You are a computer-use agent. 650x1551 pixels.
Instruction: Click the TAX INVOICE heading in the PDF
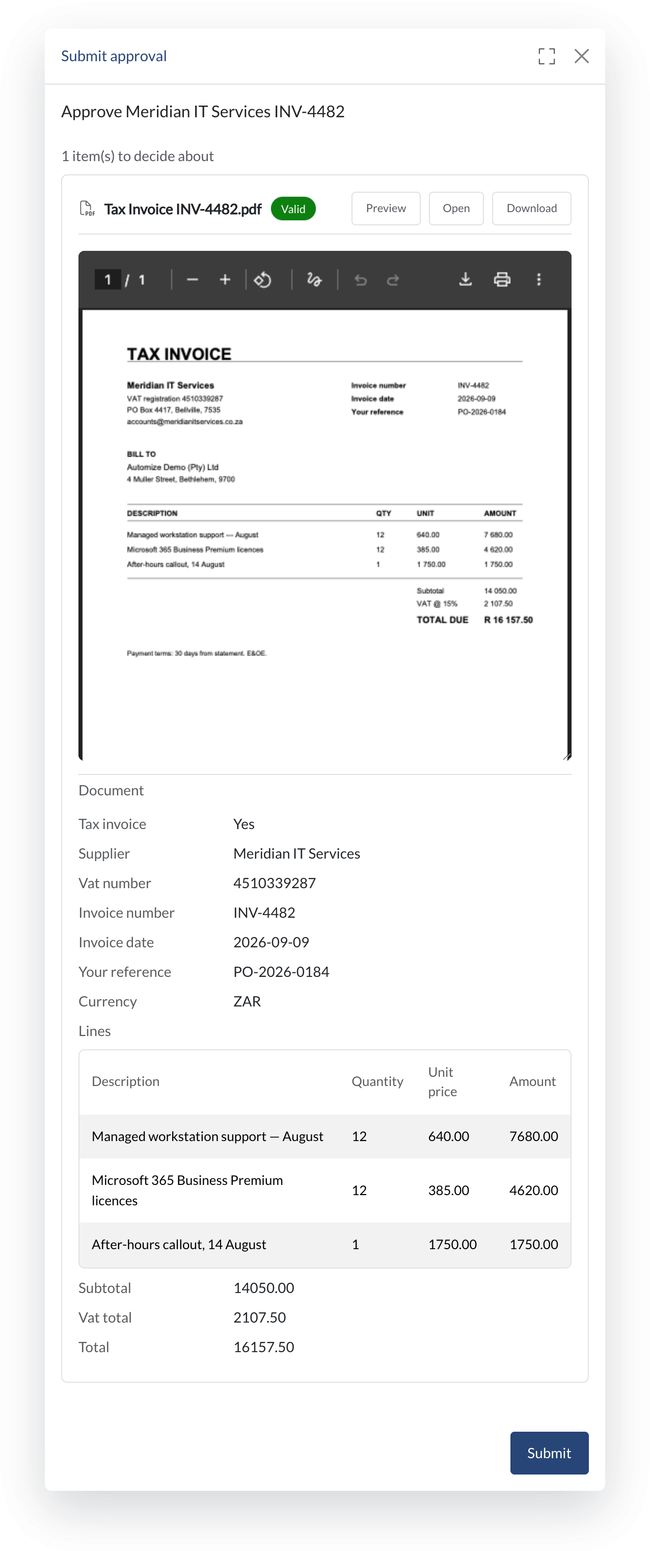[179, 353]
